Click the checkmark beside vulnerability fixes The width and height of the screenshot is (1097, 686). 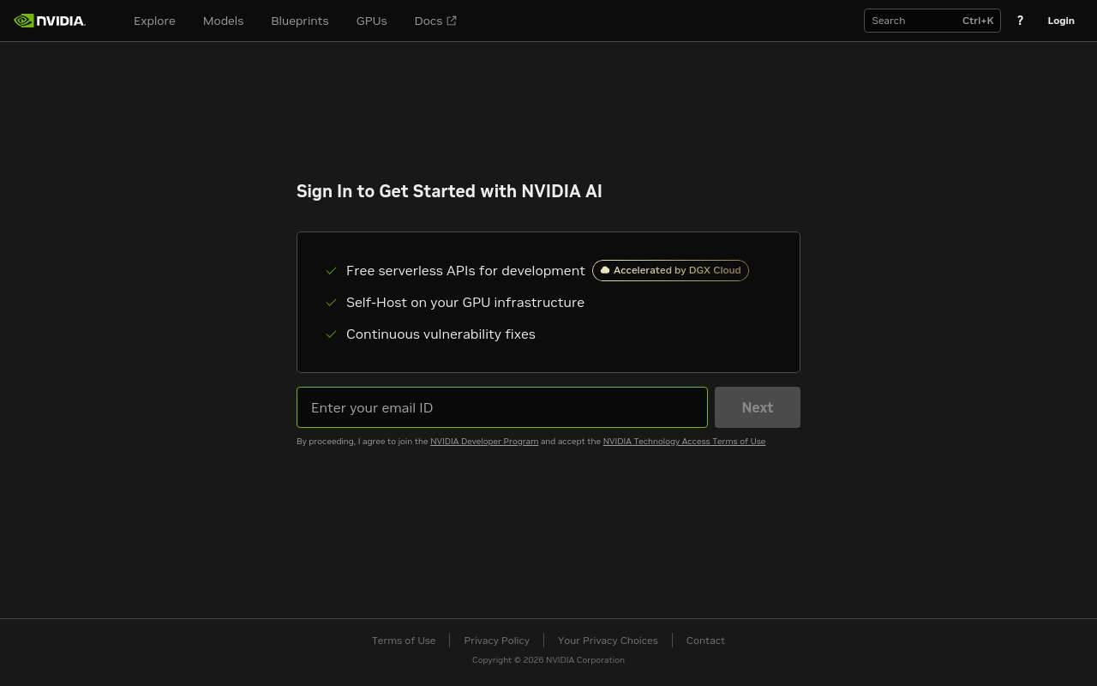click(x=332, y=334)
